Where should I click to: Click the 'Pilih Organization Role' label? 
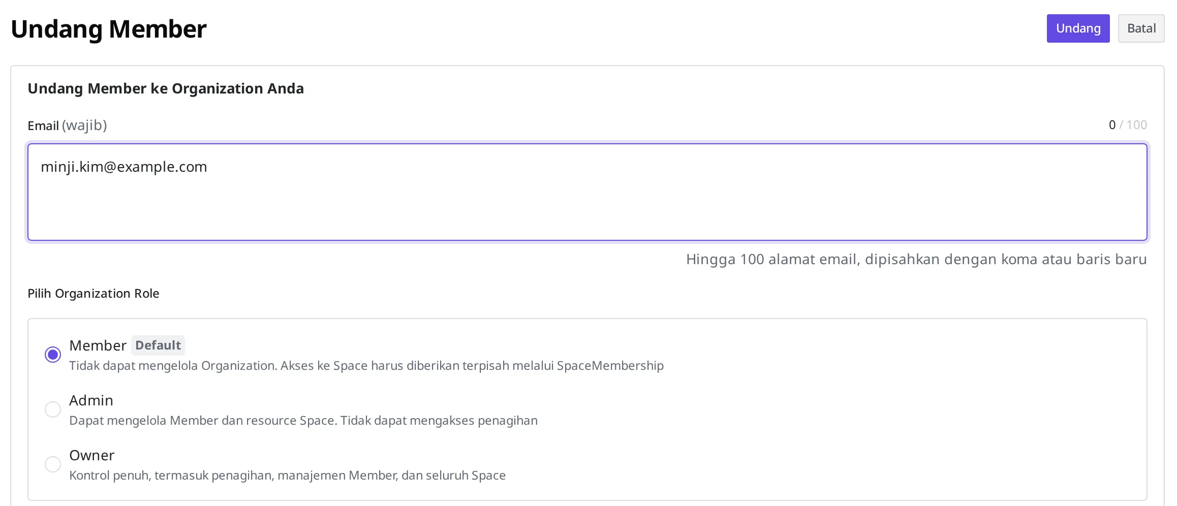click(94, 294)
